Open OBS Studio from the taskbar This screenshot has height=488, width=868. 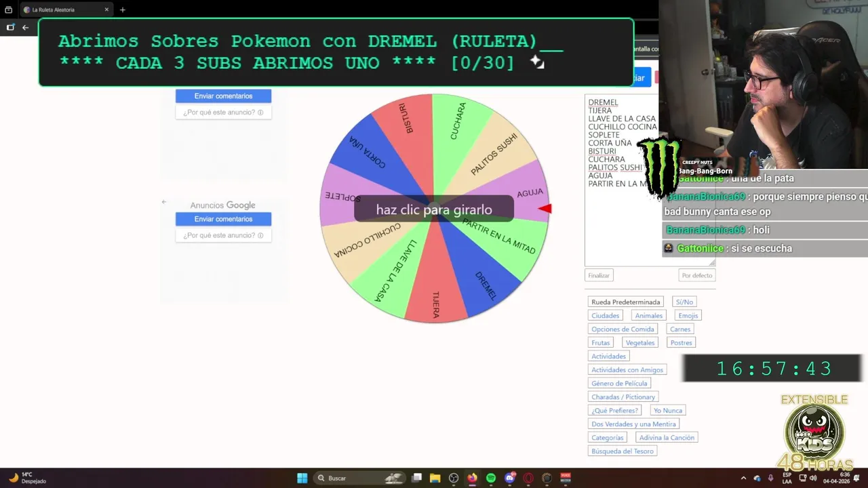[x=454, y=478]
